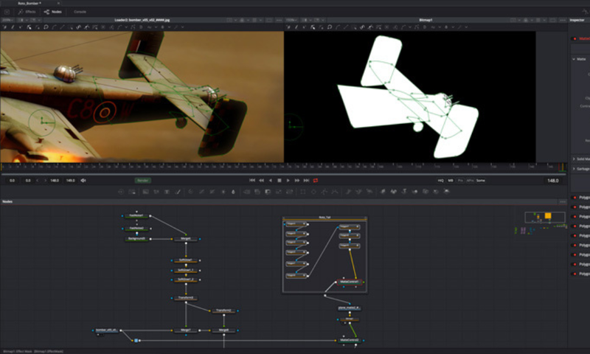Image resolution: width=590 pixels, height=354 pixels.
Task: Open the Effects library panel
Action: [x=27, y=12]
